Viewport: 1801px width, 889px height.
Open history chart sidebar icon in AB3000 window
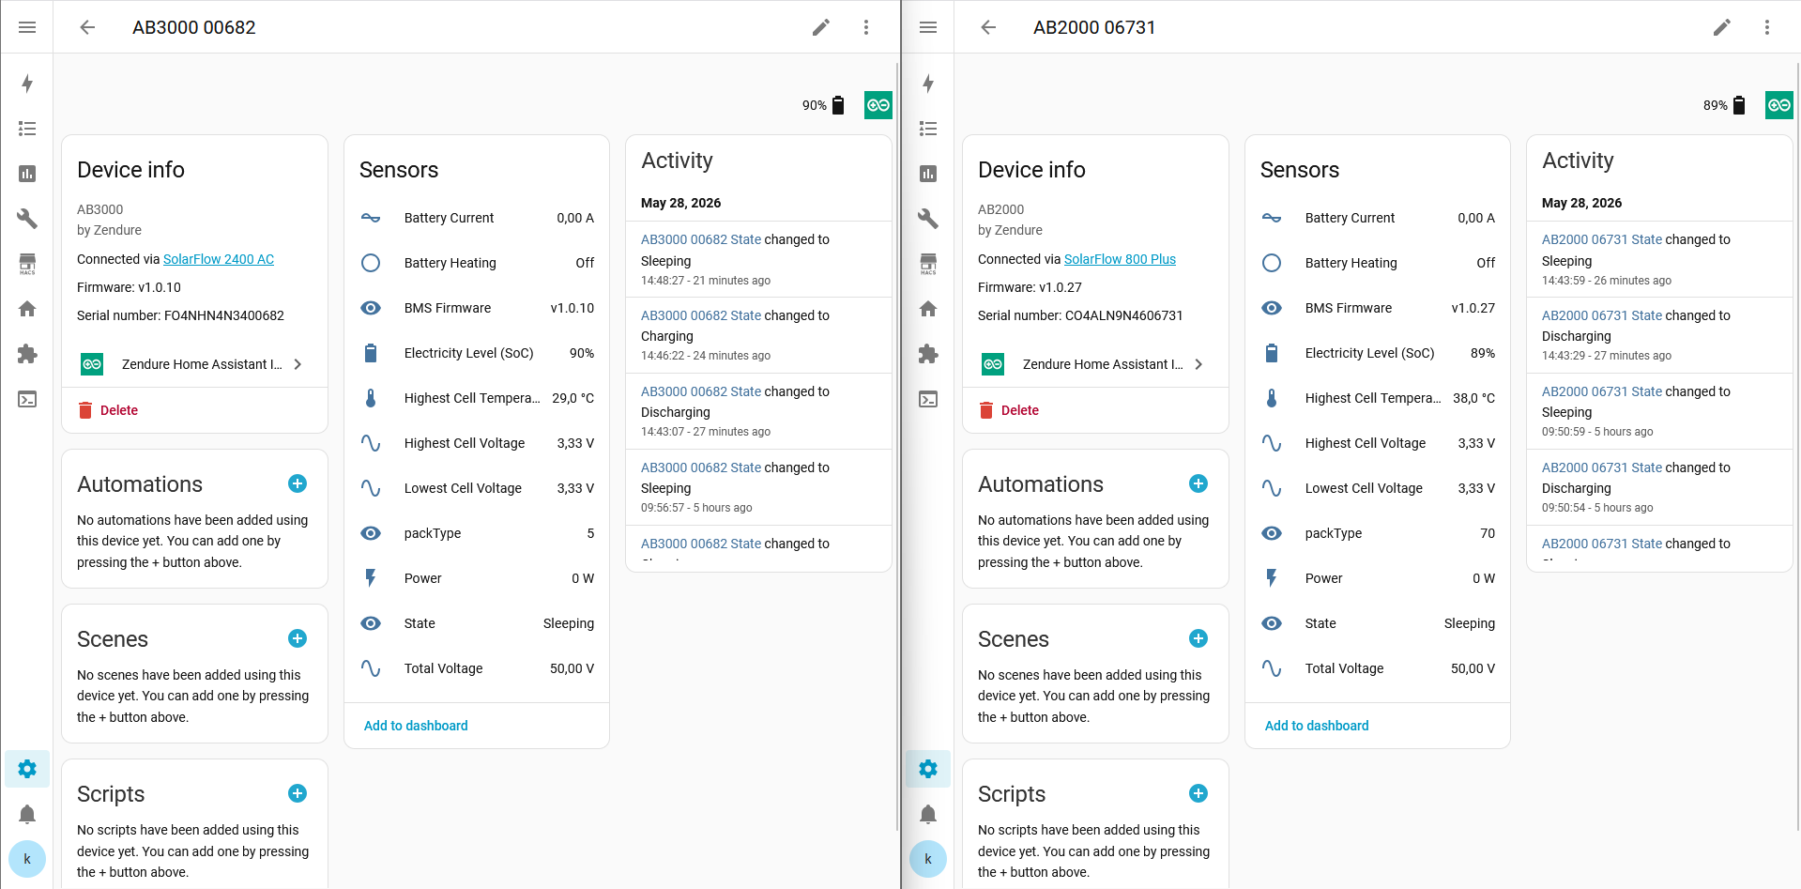[x=27, y=174]
